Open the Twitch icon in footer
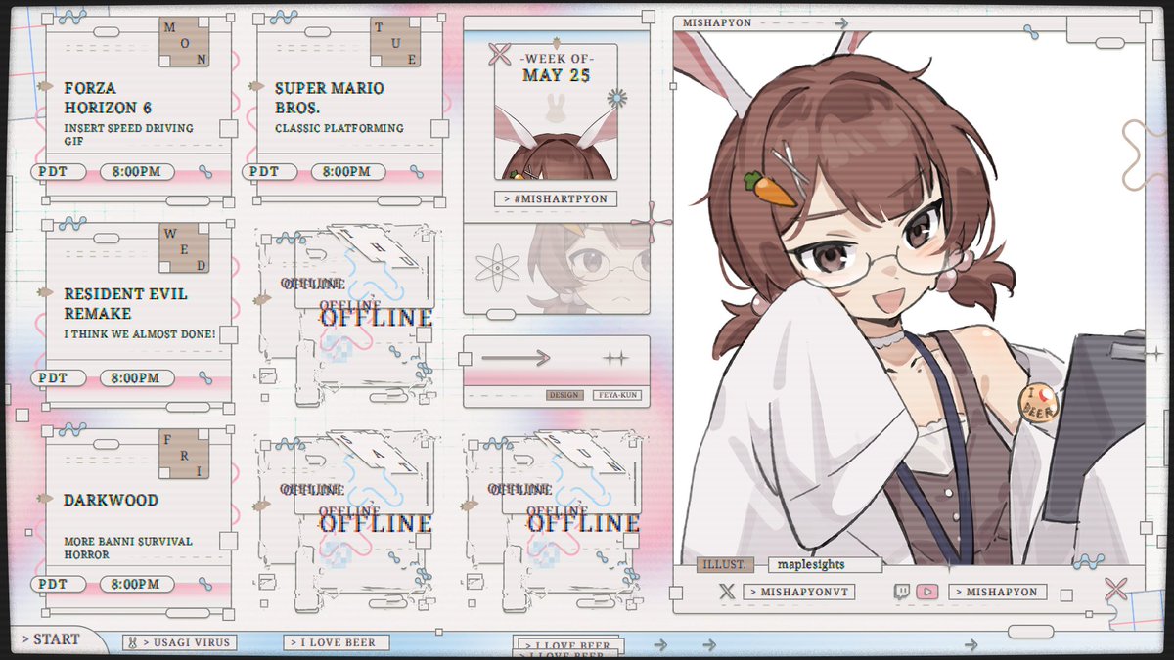Viewport: 1174px width, 660px height. (901, 592)
